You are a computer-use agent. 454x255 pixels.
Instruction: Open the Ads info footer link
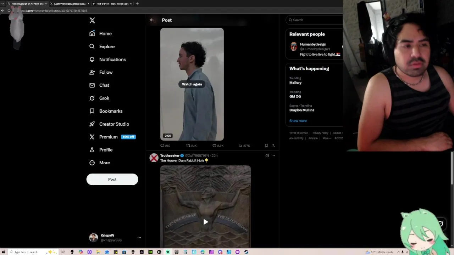coord(313,138)
